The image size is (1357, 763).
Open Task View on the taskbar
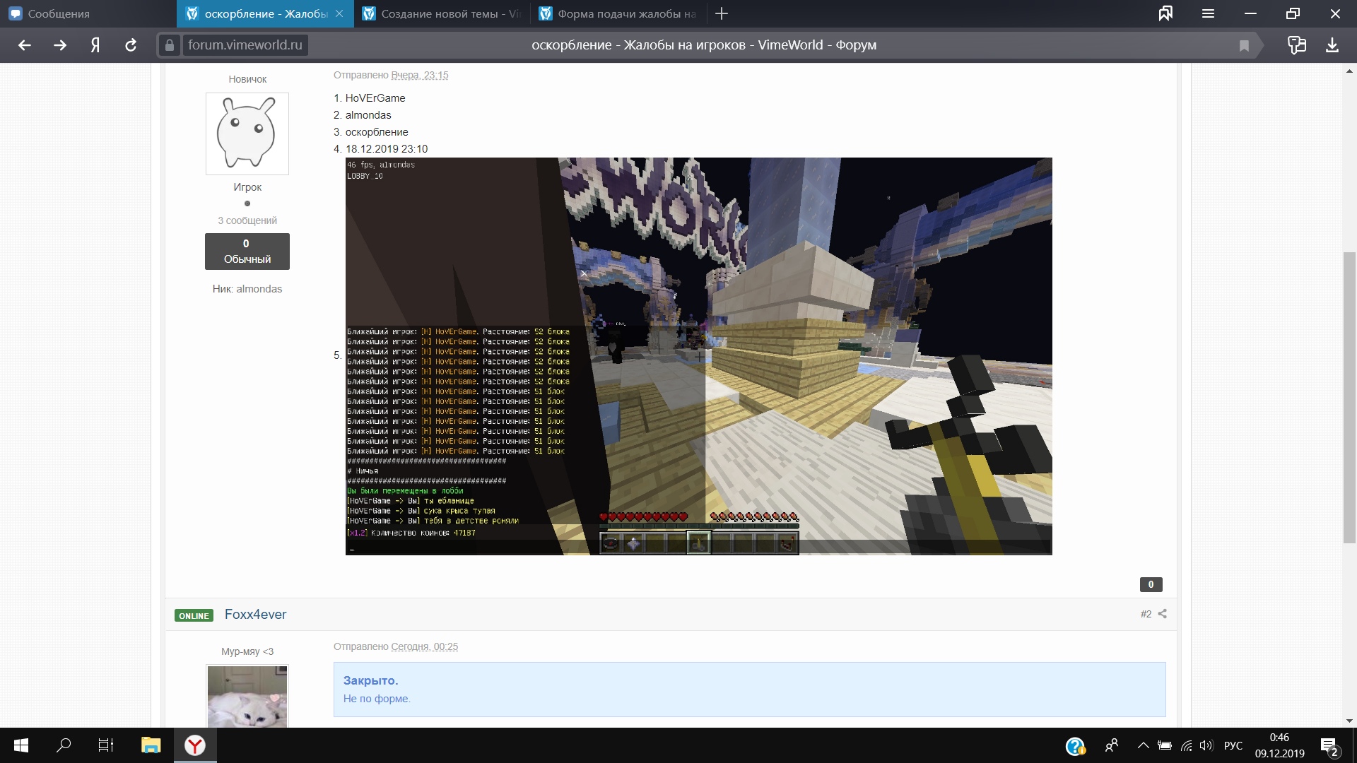coord(106,745)
